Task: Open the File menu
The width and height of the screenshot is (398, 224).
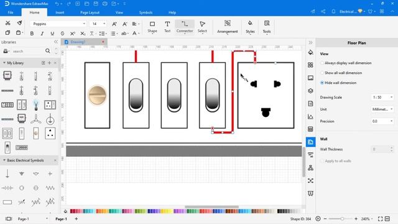Action: click(x=11, y=12)
